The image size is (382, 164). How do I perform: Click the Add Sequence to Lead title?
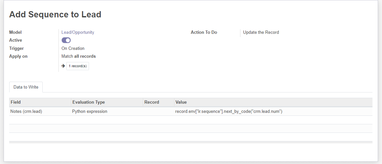click(x=55, y=14)
